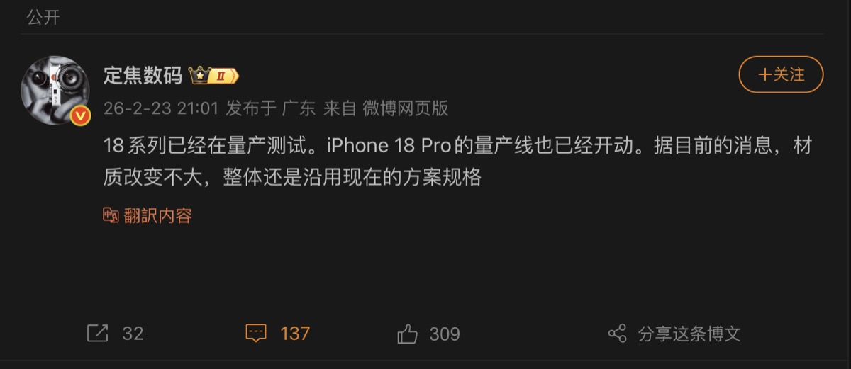Click the 微博网页版 source link

pos(406,108)
